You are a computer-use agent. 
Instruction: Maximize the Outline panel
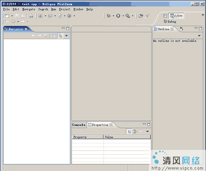(200, 29)
